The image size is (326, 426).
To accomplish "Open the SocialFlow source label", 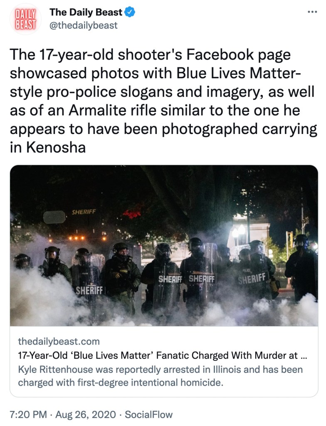I will [148, 414].
